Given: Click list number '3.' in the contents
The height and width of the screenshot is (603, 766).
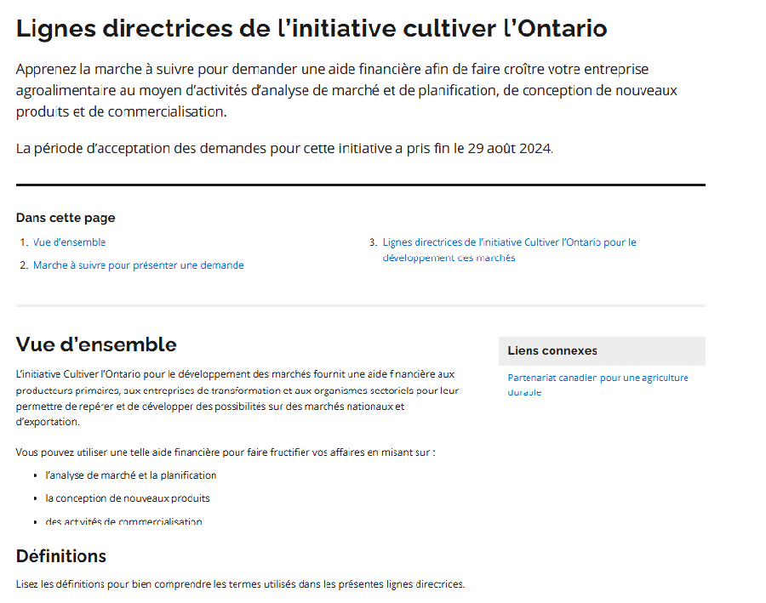Looking at the screenshot, I should click(x=373, y=242).
